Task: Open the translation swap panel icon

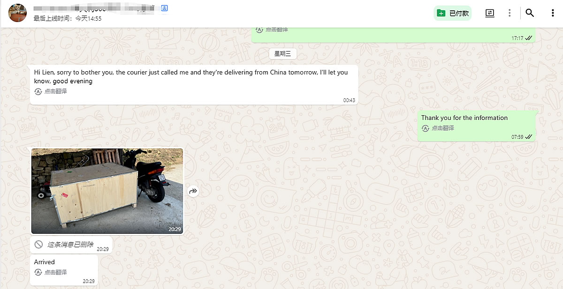Action: click(489, 13)
